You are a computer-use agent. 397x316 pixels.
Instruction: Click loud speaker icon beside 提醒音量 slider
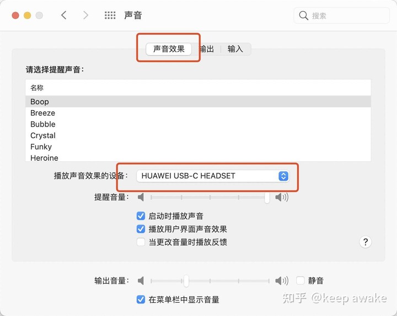[282, 197]
